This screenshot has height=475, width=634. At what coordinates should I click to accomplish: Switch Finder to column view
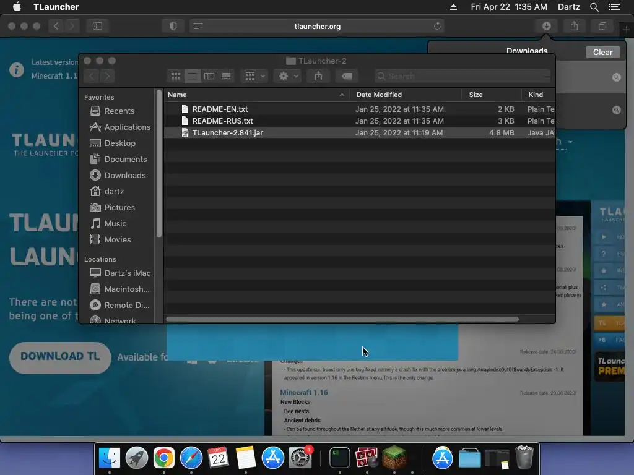[x=209, y=76]
